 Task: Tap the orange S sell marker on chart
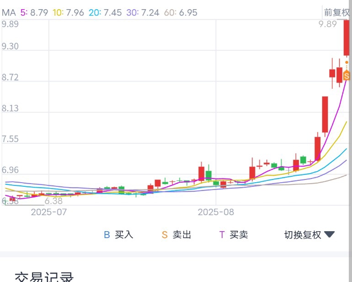347,76
